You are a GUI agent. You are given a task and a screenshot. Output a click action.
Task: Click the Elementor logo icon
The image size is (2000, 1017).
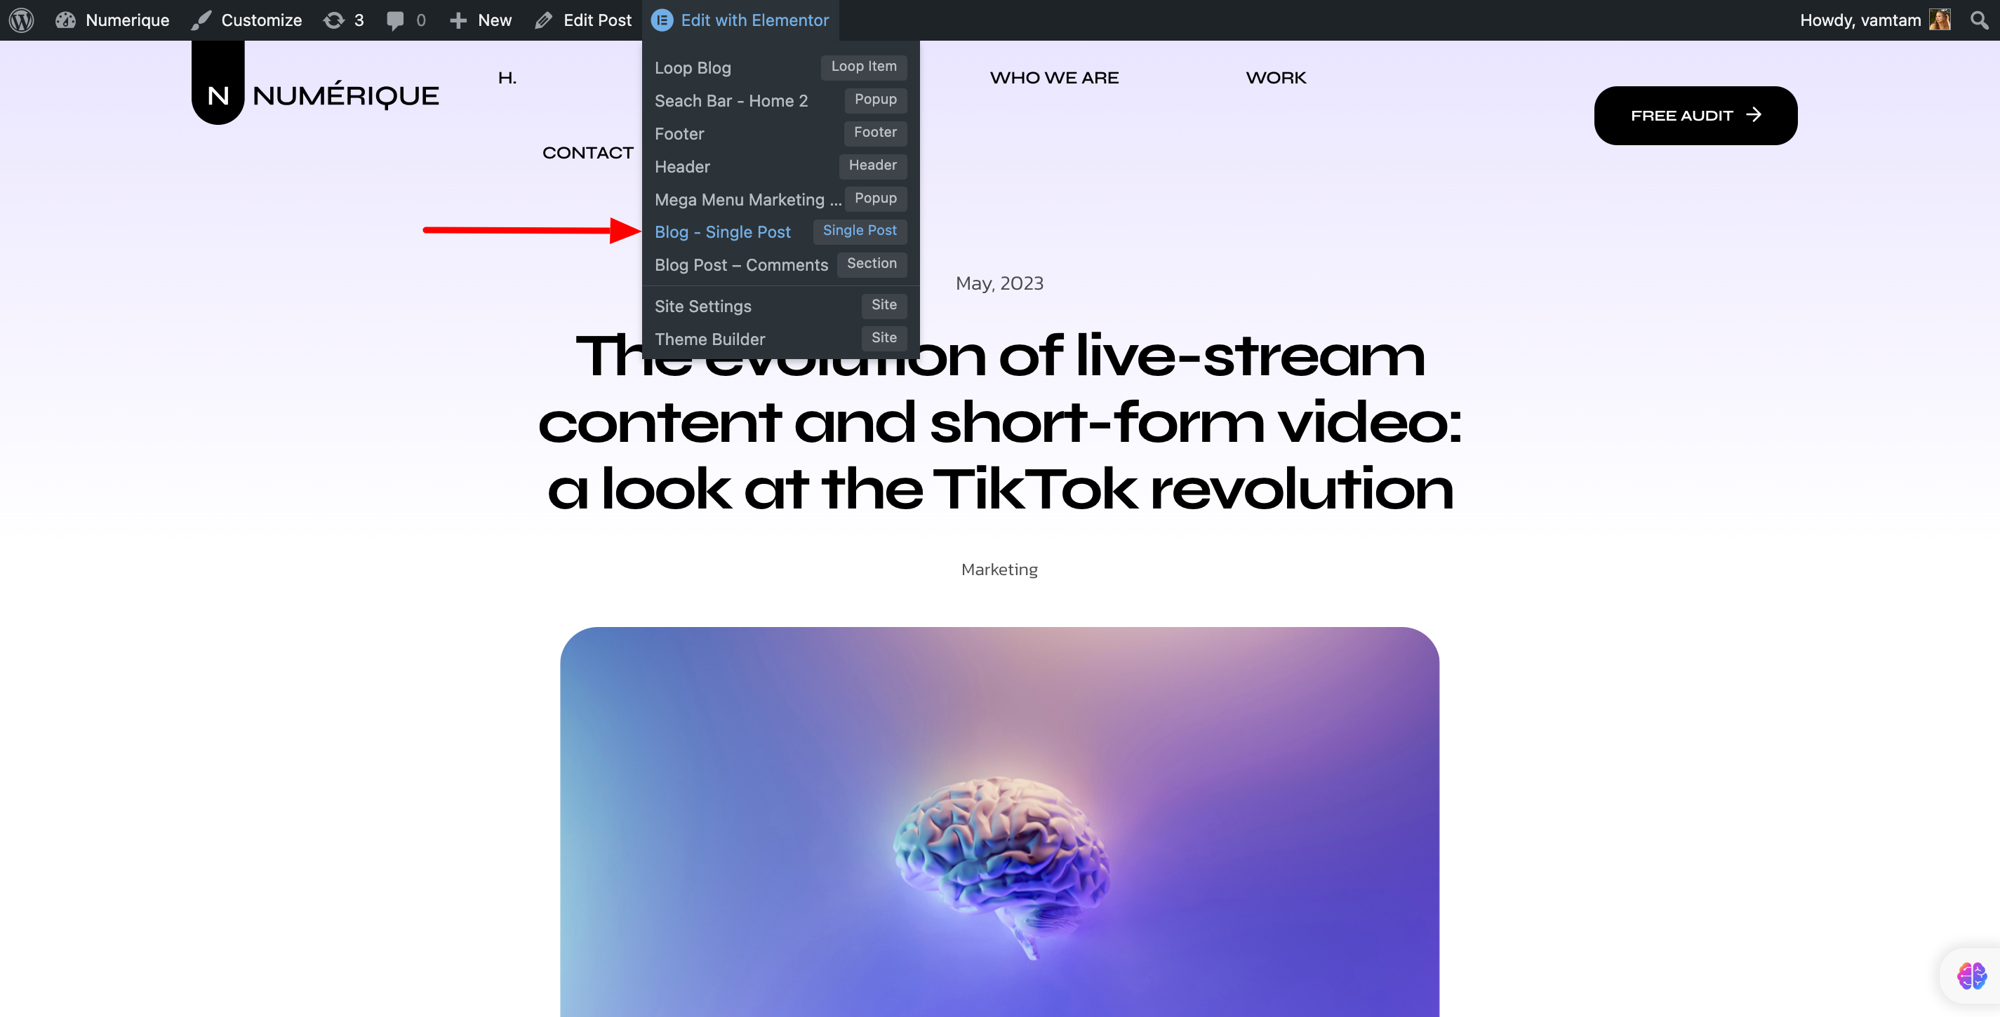[662, 20]
